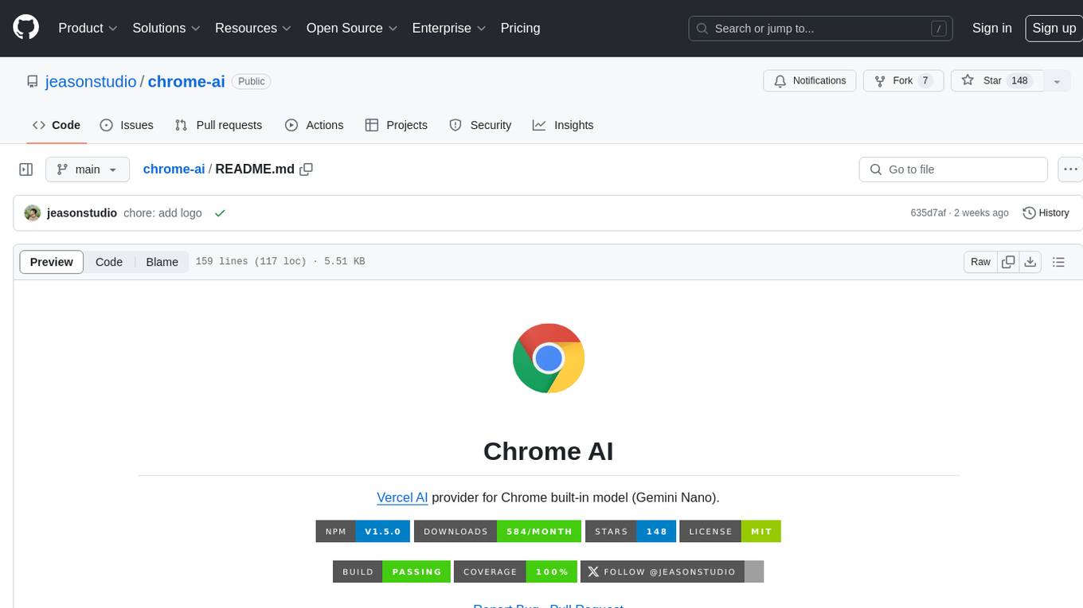Select the Preview view
Viewport: 1083px width, 608px height.
[52, 262]
